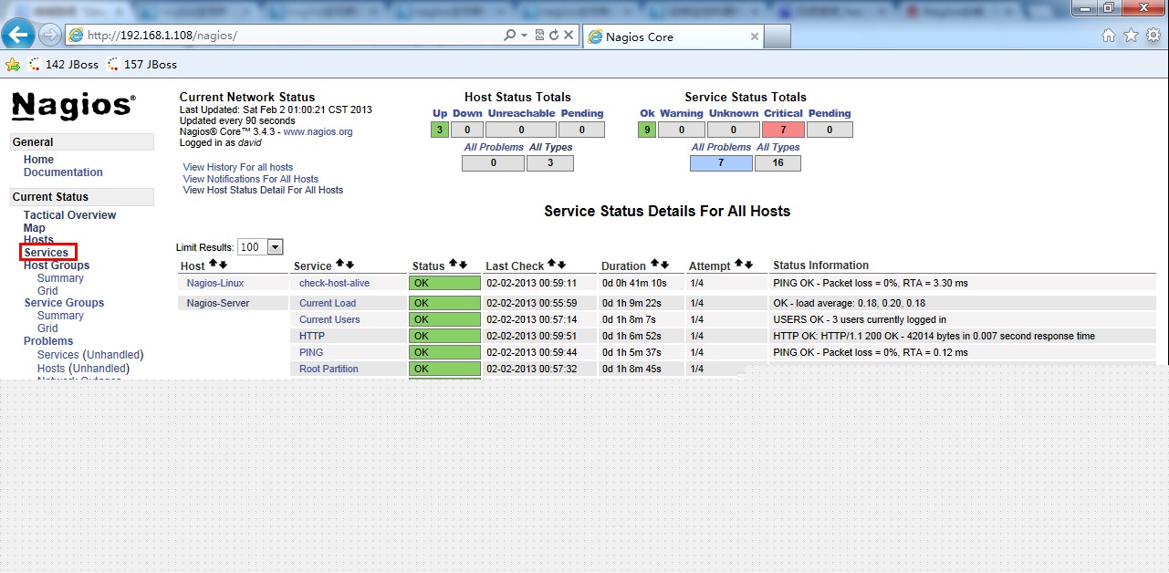Stop loading with the address bar X icon
Image resolution: width=1169 pixels, height=573 pixels.
(x=569, y=36)
